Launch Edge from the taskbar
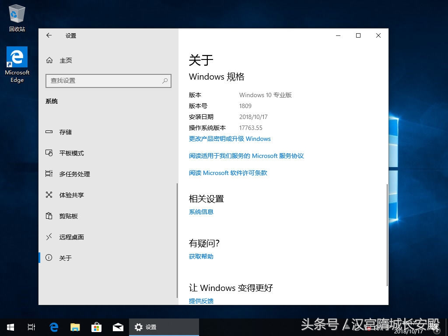The image size is (448, 336). tap(53, 327)
